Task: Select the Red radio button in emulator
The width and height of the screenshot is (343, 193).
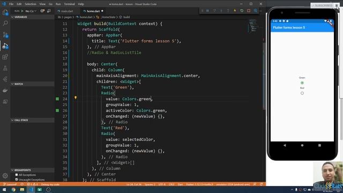Action: click(x=302, y=93)
